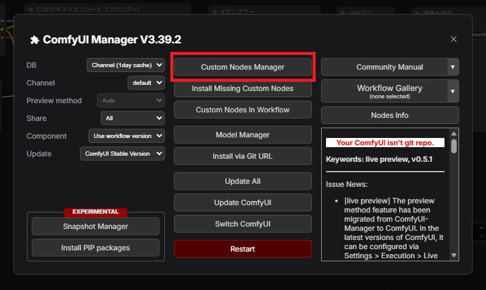Open the Update ComfyUI Stable Version dropdown

coord(122,154)
